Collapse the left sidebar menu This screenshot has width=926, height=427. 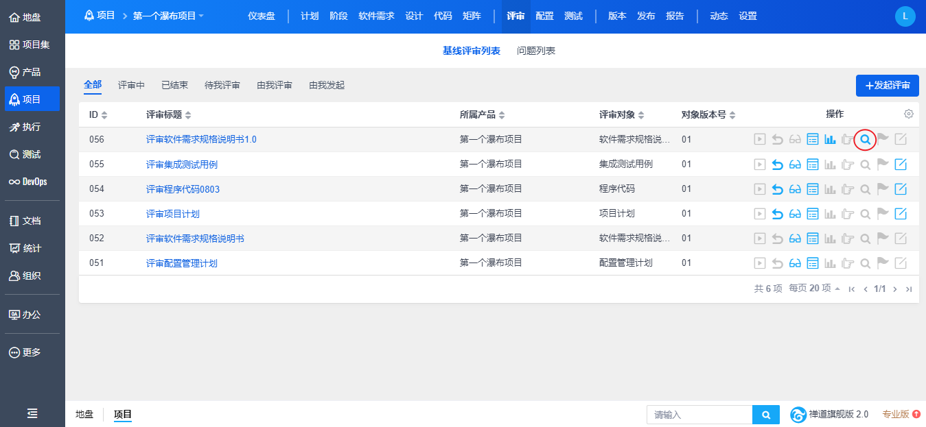click(x=32, y=413)
